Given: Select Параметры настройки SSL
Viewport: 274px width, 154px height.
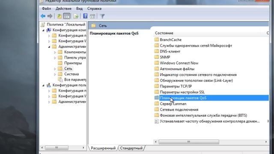Looking at the screenshot, I should tap(182, 92).
